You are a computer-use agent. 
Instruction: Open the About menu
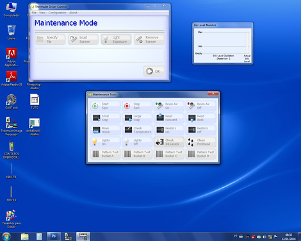[73, 13]
